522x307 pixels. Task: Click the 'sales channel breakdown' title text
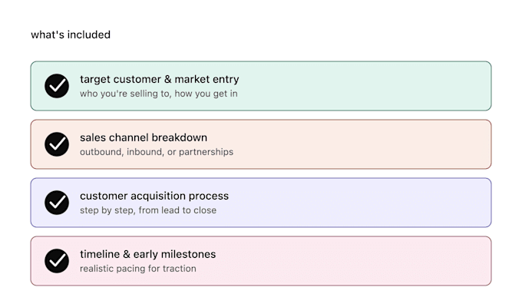[144, 137]
